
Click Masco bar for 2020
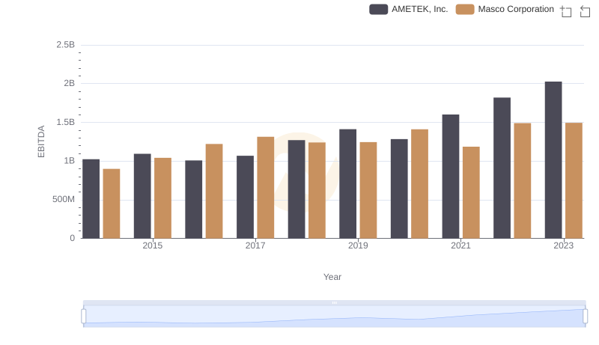(x=419, y=184)
